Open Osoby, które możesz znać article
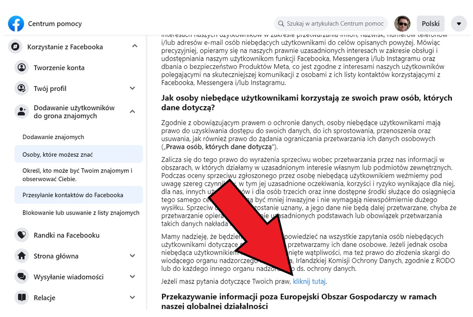 [58, 154]
